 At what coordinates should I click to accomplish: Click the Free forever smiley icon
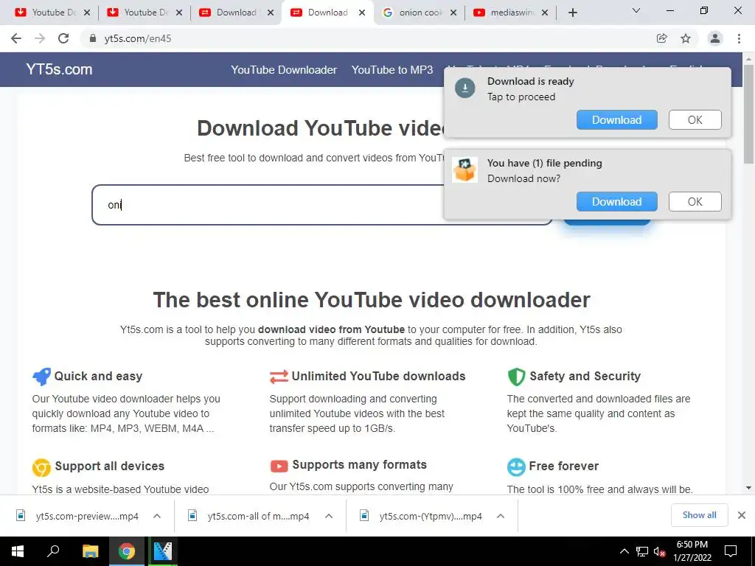coord(516,467)
